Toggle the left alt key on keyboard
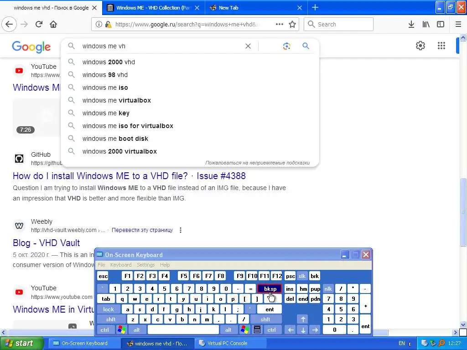Screen dimensions: 467x350 (x=137, y=330)
